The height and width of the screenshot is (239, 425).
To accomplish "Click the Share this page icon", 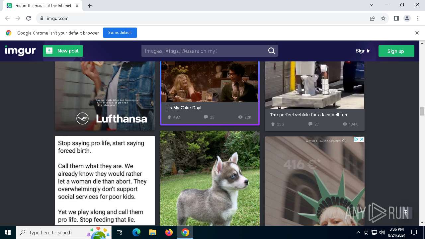I will pyautogui.click(x=373, y=19).
